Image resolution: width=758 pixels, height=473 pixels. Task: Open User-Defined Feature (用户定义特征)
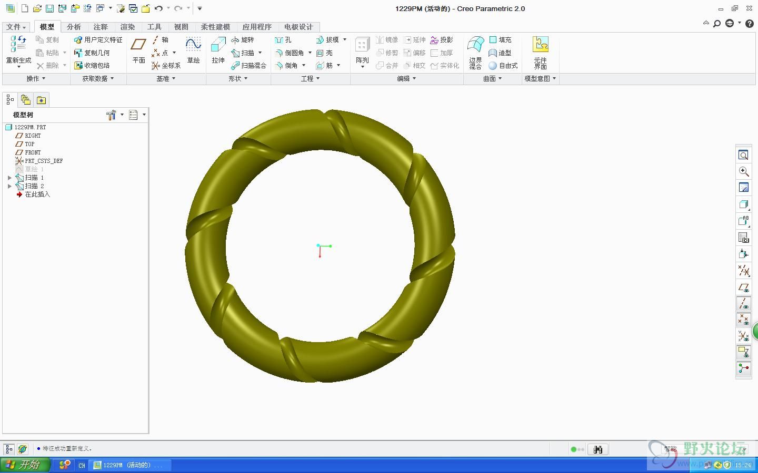(x=98, y=40)
